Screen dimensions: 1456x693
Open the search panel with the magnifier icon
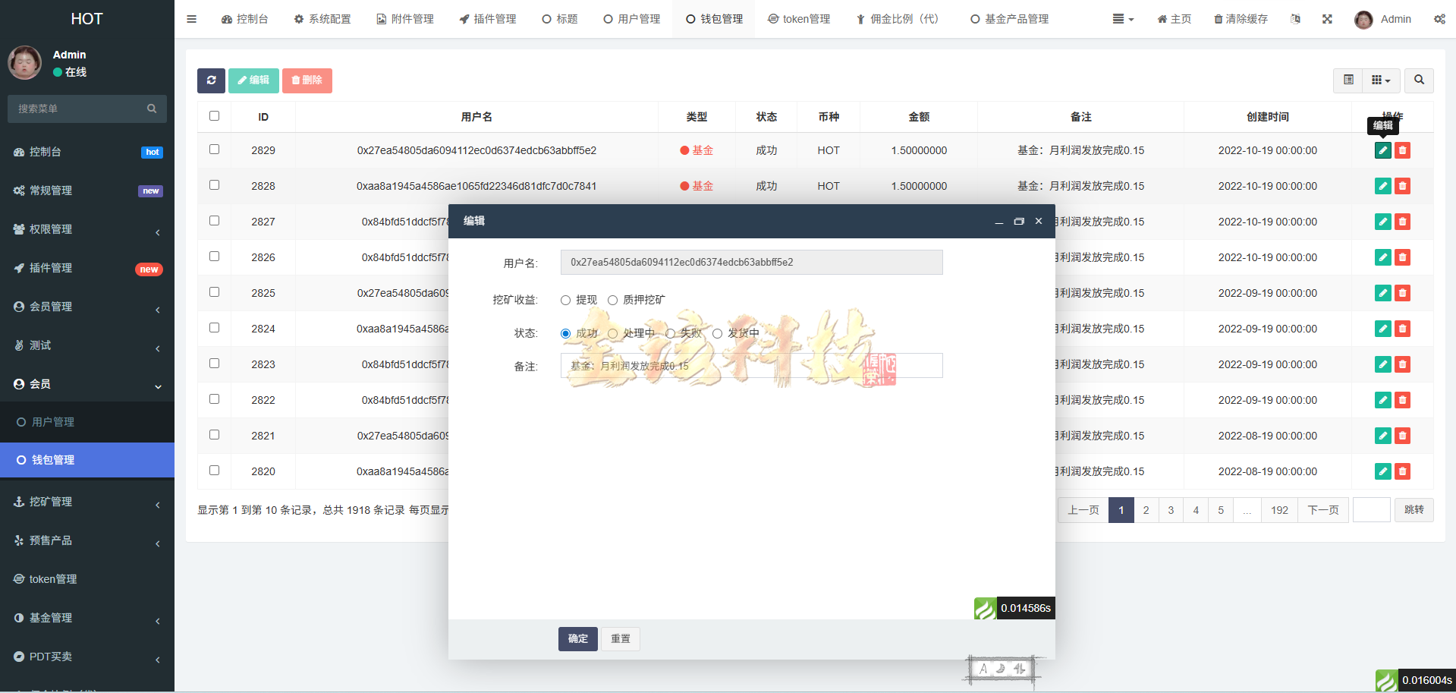(1418, 80)
